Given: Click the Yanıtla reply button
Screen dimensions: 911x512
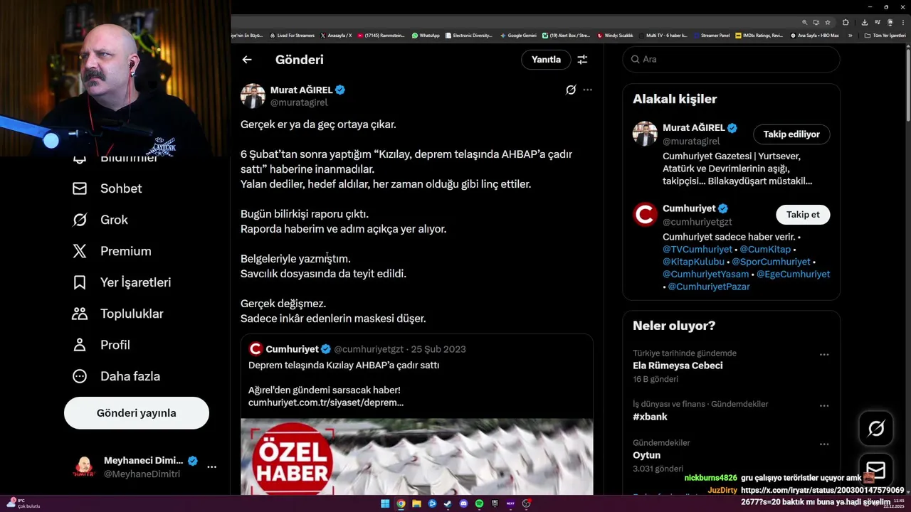Looking at the screenshot, I should pyautogui.click(x=546, y=60).
